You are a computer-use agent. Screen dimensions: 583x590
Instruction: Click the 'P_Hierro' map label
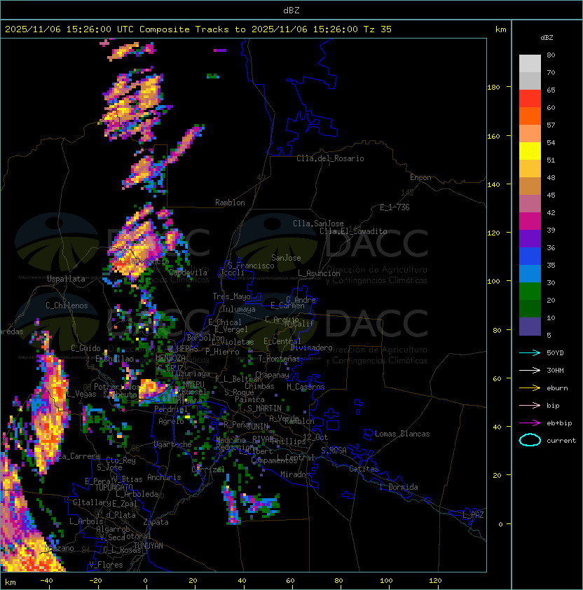(x=222, y=352)
